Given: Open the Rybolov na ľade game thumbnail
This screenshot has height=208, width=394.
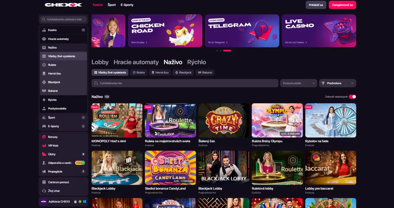Looking at the screenshot, I should [331, 120].
